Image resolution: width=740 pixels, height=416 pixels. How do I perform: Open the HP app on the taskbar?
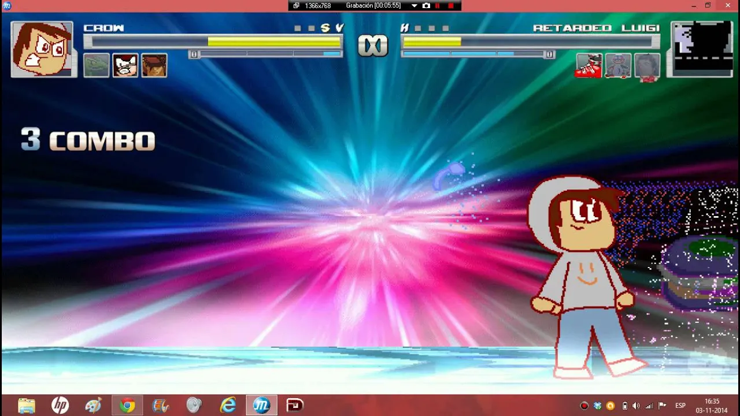point(60,406)
